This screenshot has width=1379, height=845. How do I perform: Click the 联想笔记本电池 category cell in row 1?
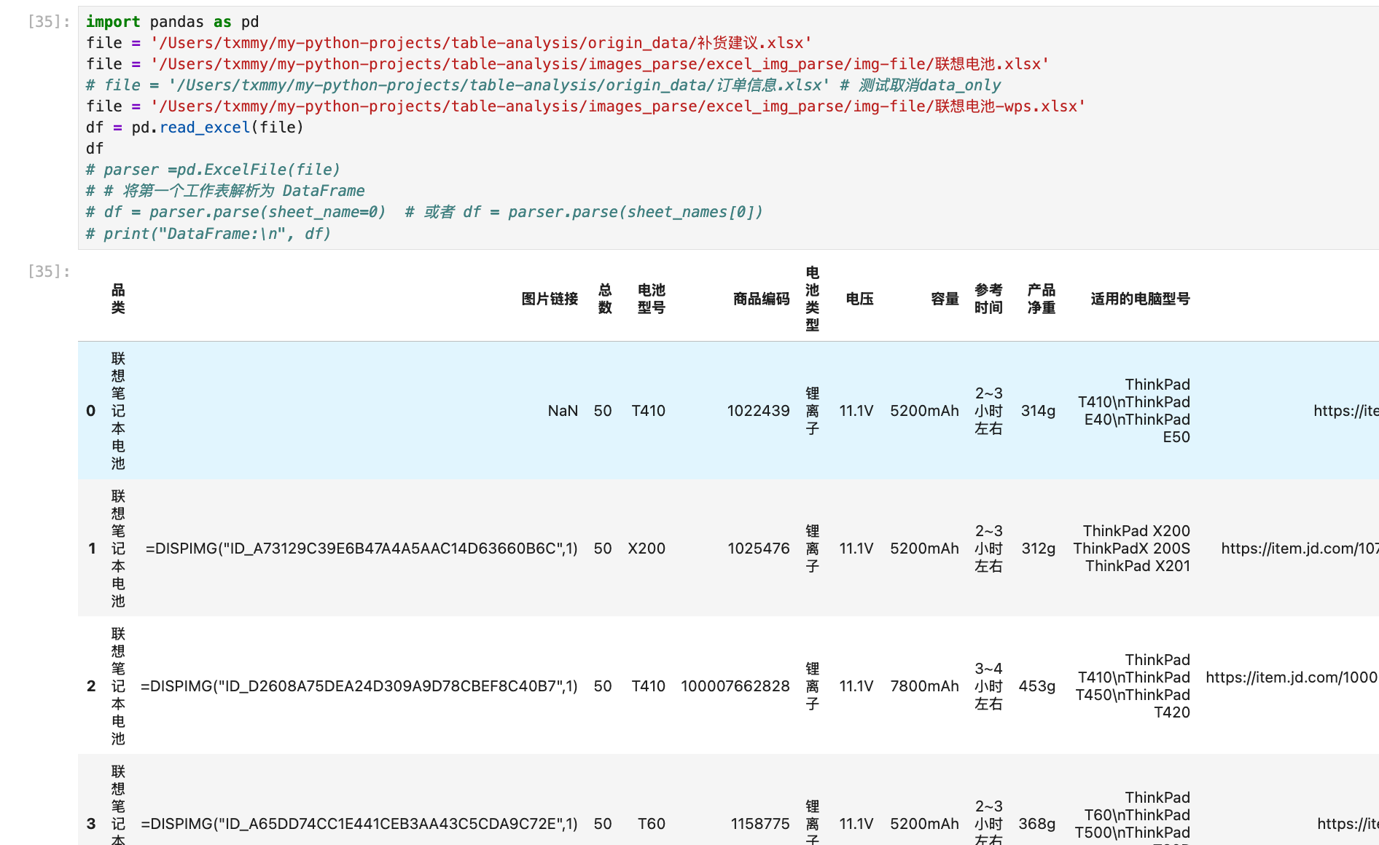[x=118, y=549]
